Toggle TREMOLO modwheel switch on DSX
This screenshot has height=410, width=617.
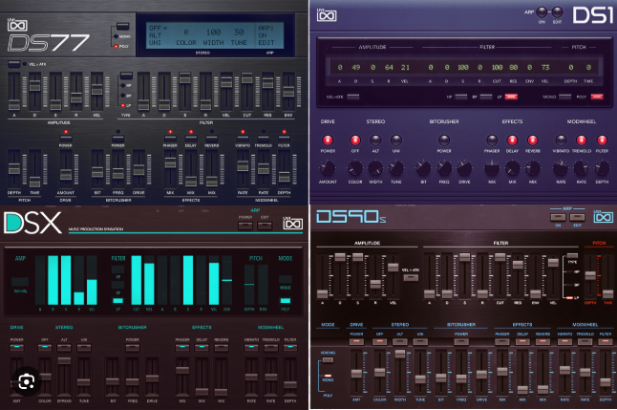click(x=270, y=347)
